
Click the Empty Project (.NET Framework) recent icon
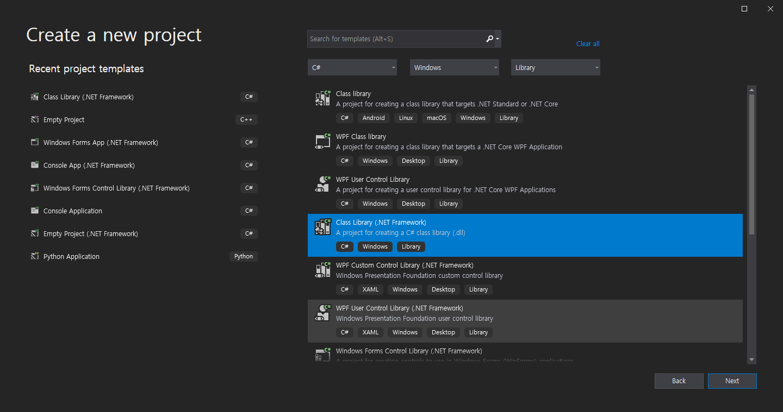(35, 234)
